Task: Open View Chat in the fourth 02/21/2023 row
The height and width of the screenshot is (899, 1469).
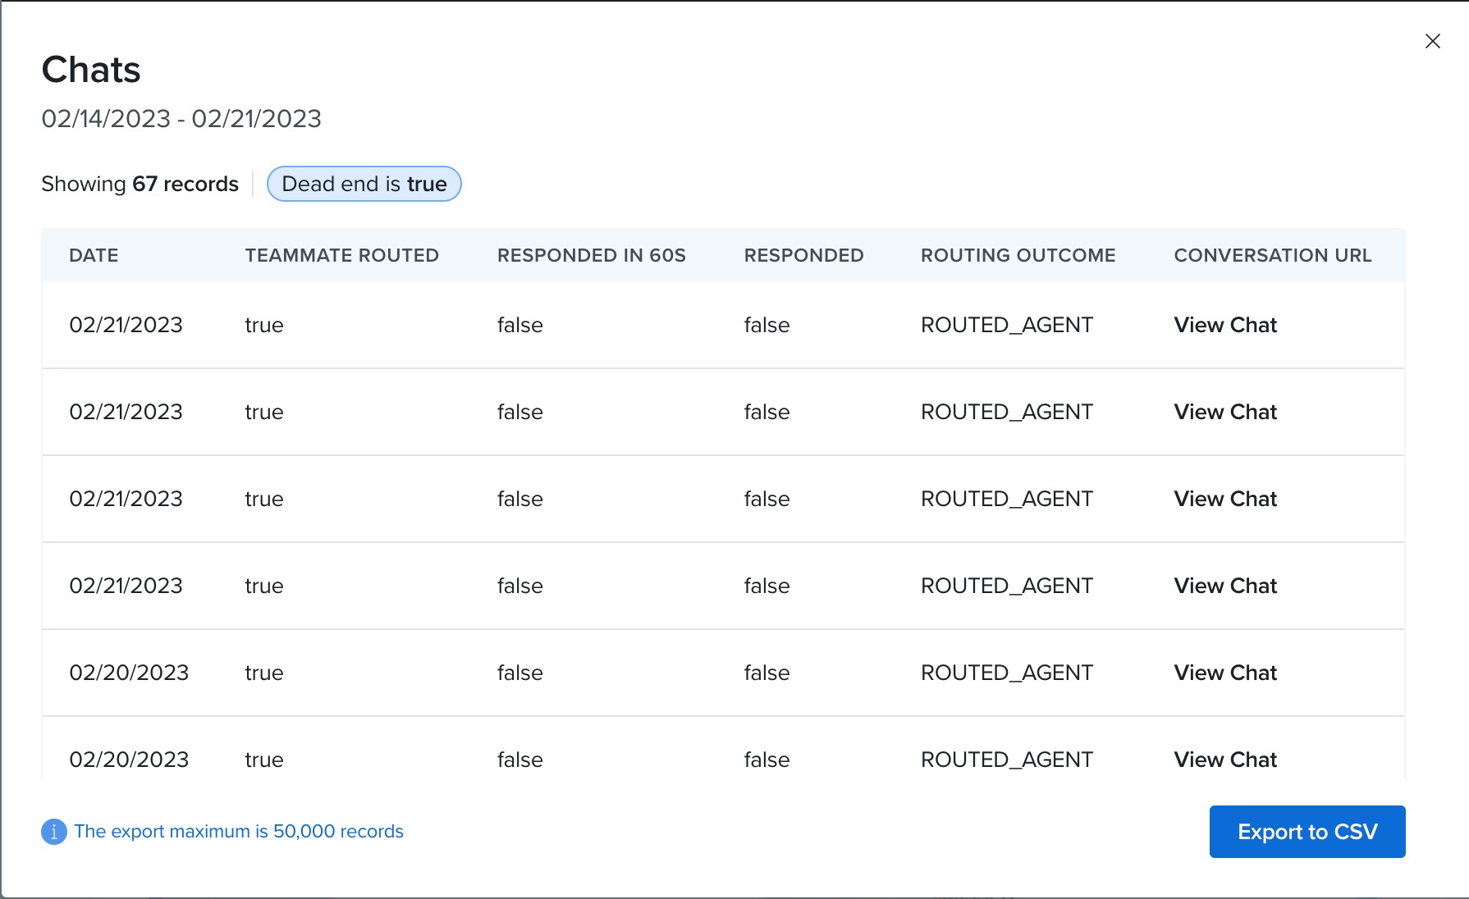Action: point(1225,586)
